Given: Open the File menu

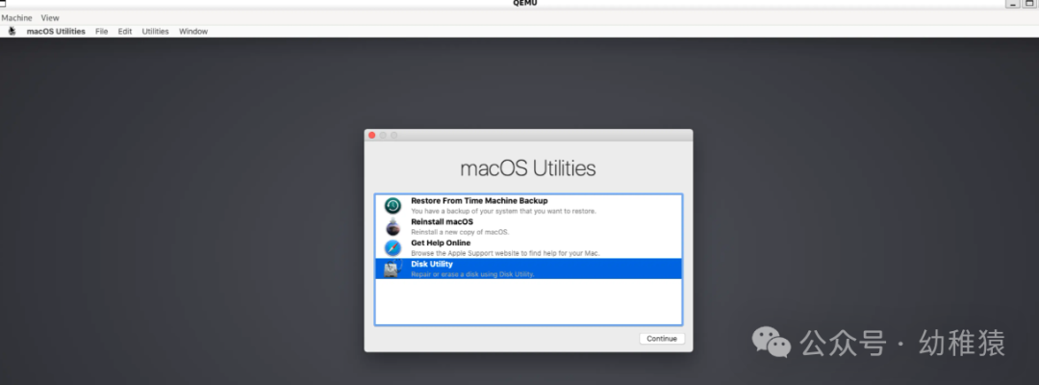Looking at the screenshot, I should [101, 31].
